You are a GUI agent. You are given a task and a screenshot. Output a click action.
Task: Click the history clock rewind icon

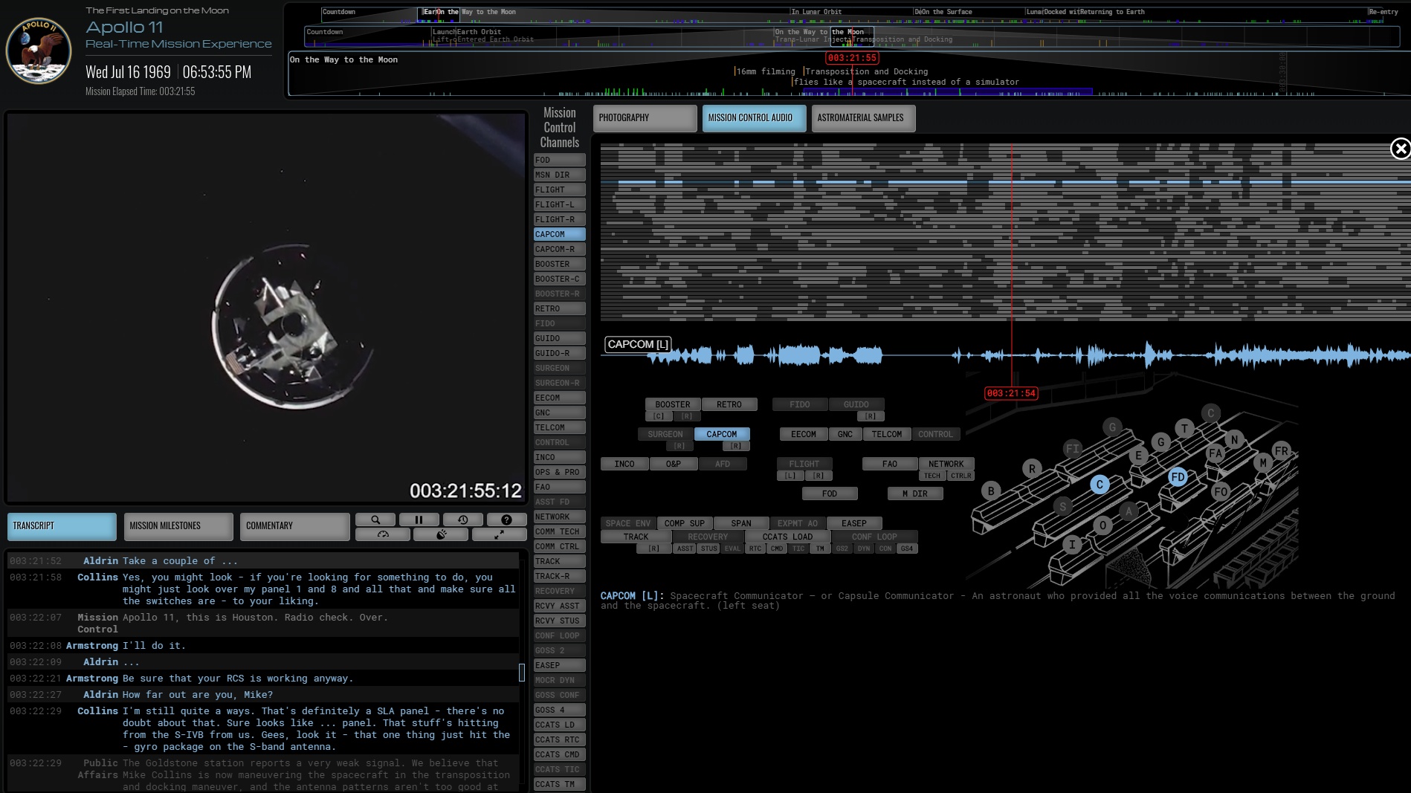click(462, 520)
